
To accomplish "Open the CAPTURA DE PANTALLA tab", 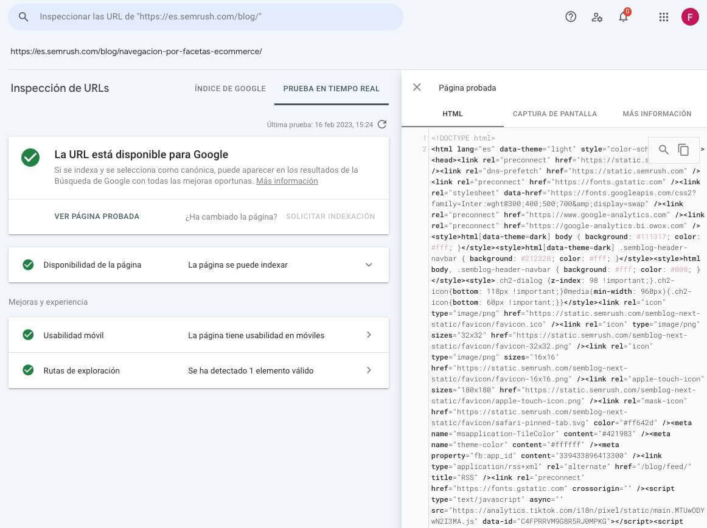I will click(x=554, y=113).
